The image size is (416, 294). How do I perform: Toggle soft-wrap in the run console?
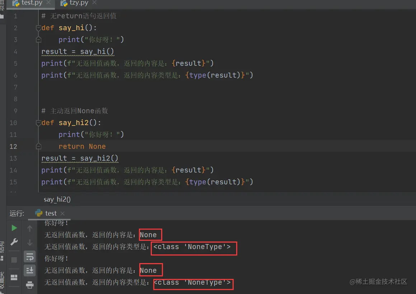30,257
